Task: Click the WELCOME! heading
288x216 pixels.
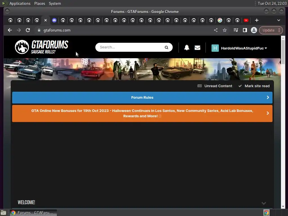Action: point(26,202)
